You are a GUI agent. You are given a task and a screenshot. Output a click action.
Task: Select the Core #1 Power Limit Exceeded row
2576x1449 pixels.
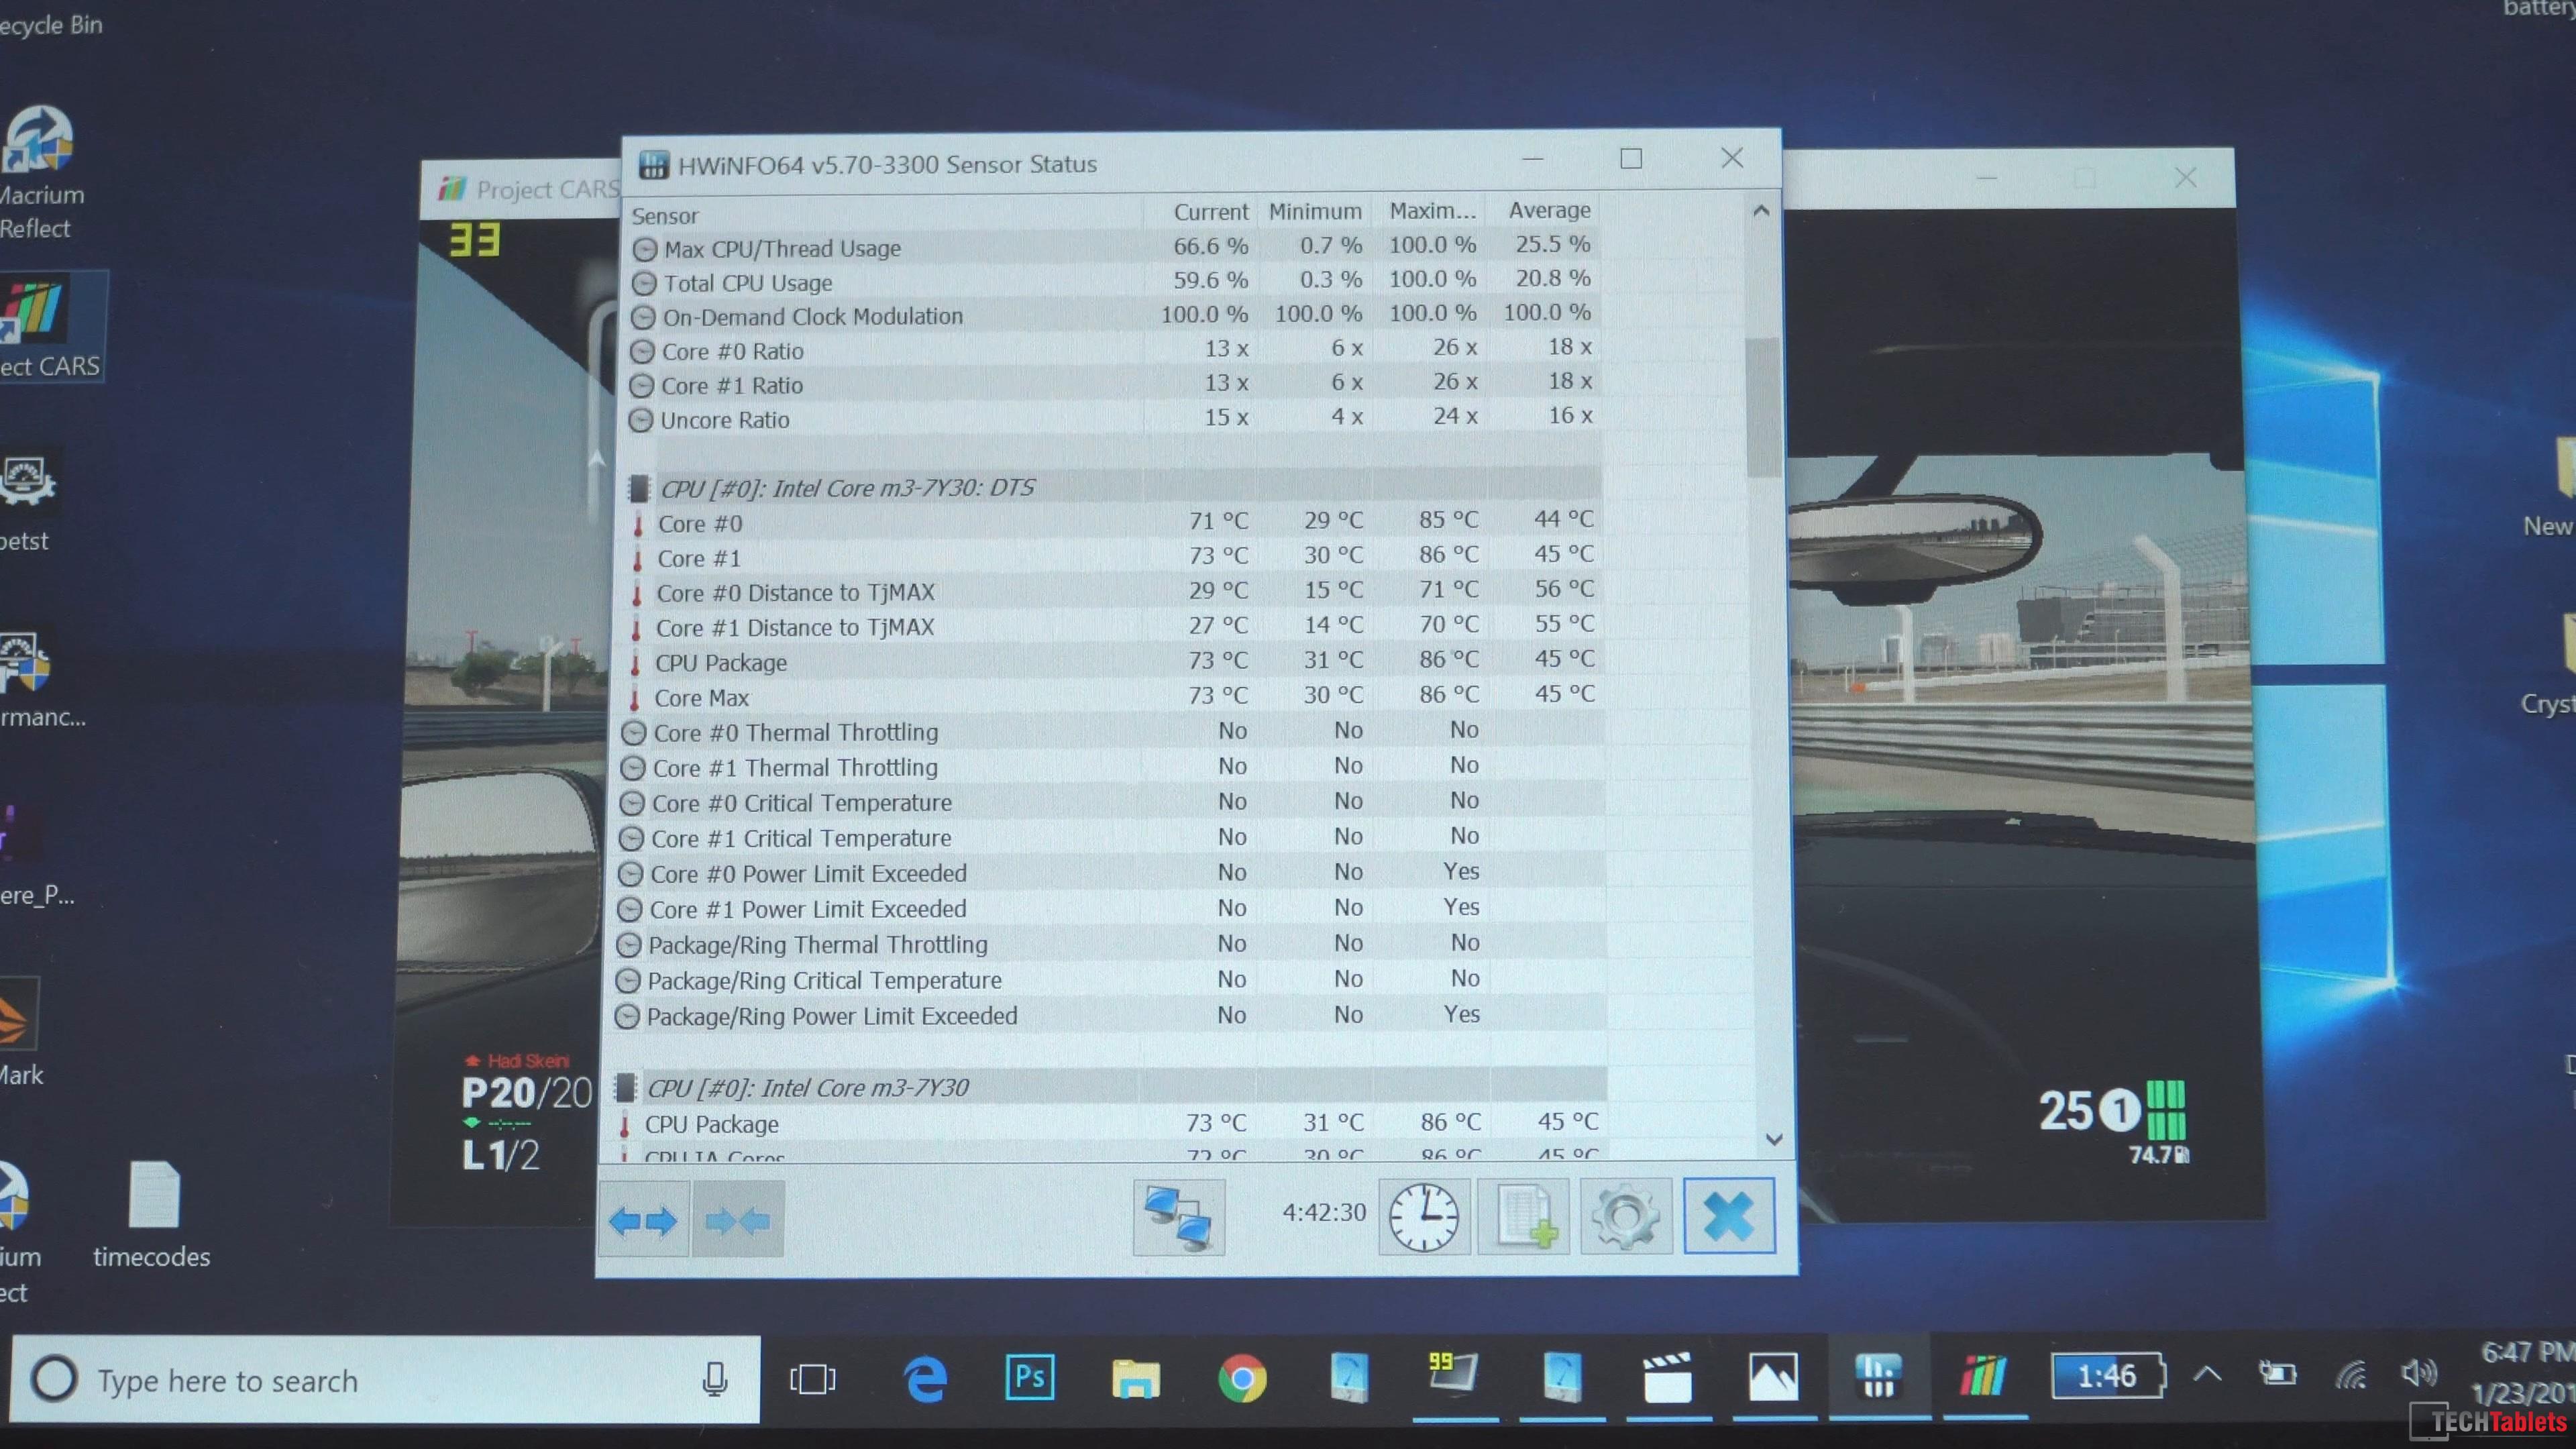point(1111,908)
